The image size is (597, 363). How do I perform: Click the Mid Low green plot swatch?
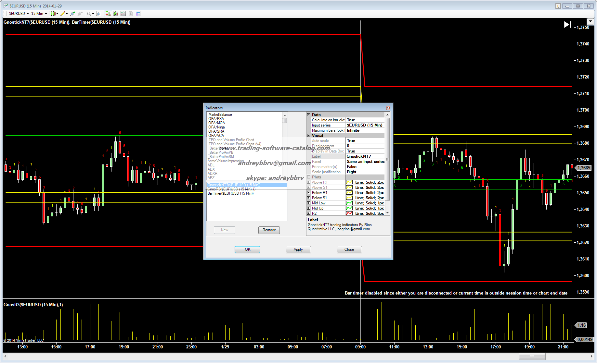click(x=349, y=203)
